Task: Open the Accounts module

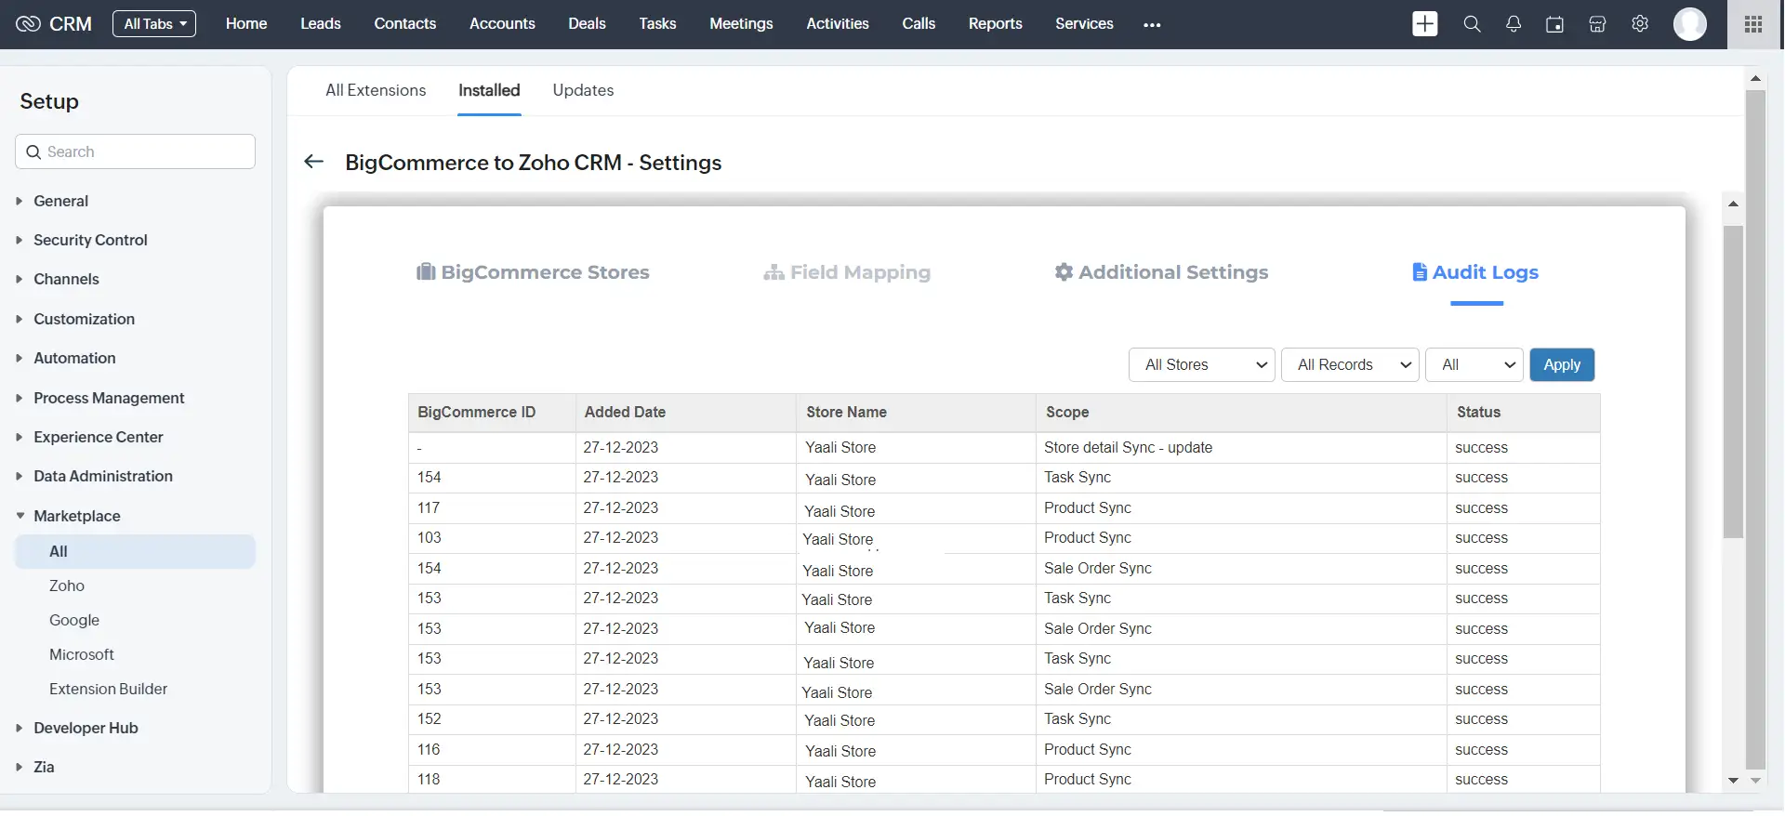Action: pyautogui.click(x=502, y=24)
